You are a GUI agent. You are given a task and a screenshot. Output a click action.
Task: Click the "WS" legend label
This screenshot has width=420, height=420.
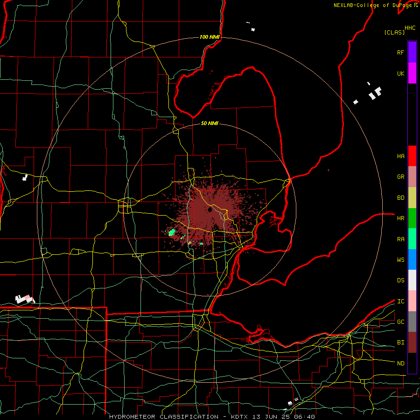point(400,260)
